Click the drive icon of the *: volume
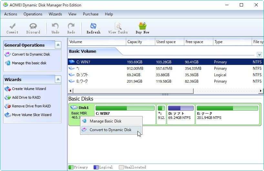The image size is (264, 171). pos(72,68)
